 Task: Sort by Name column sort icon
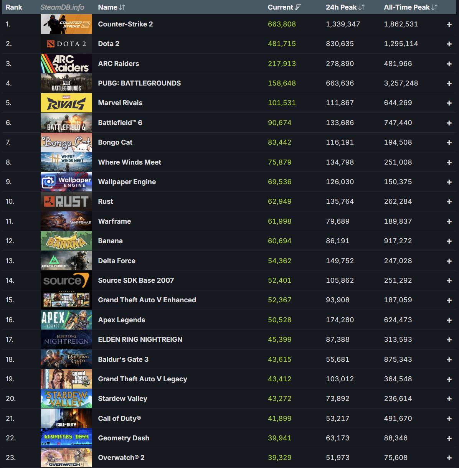[x=122, y=7]
